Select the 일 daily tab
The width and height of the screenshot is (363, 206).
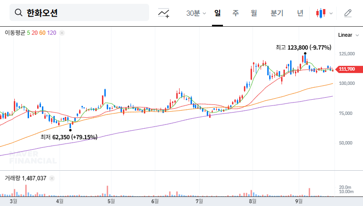tap(217, 13)
